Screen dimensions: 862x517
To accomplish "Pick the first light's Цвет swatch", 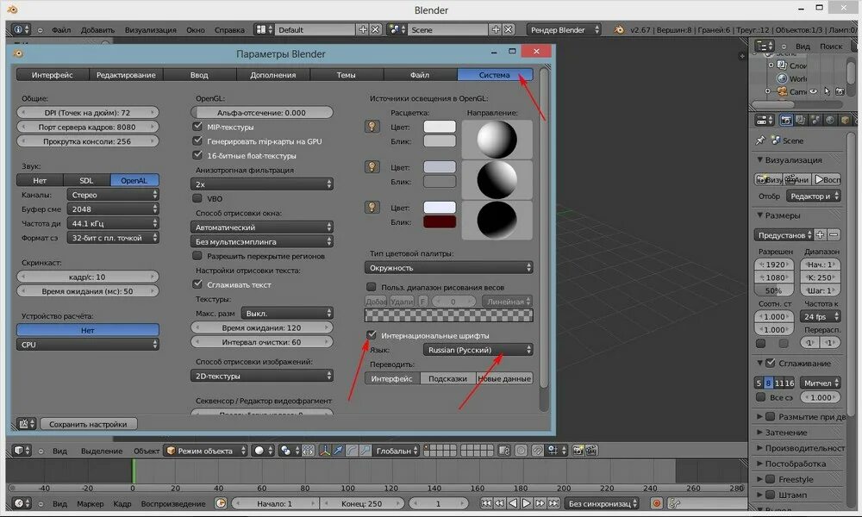I will coord(440,127).
